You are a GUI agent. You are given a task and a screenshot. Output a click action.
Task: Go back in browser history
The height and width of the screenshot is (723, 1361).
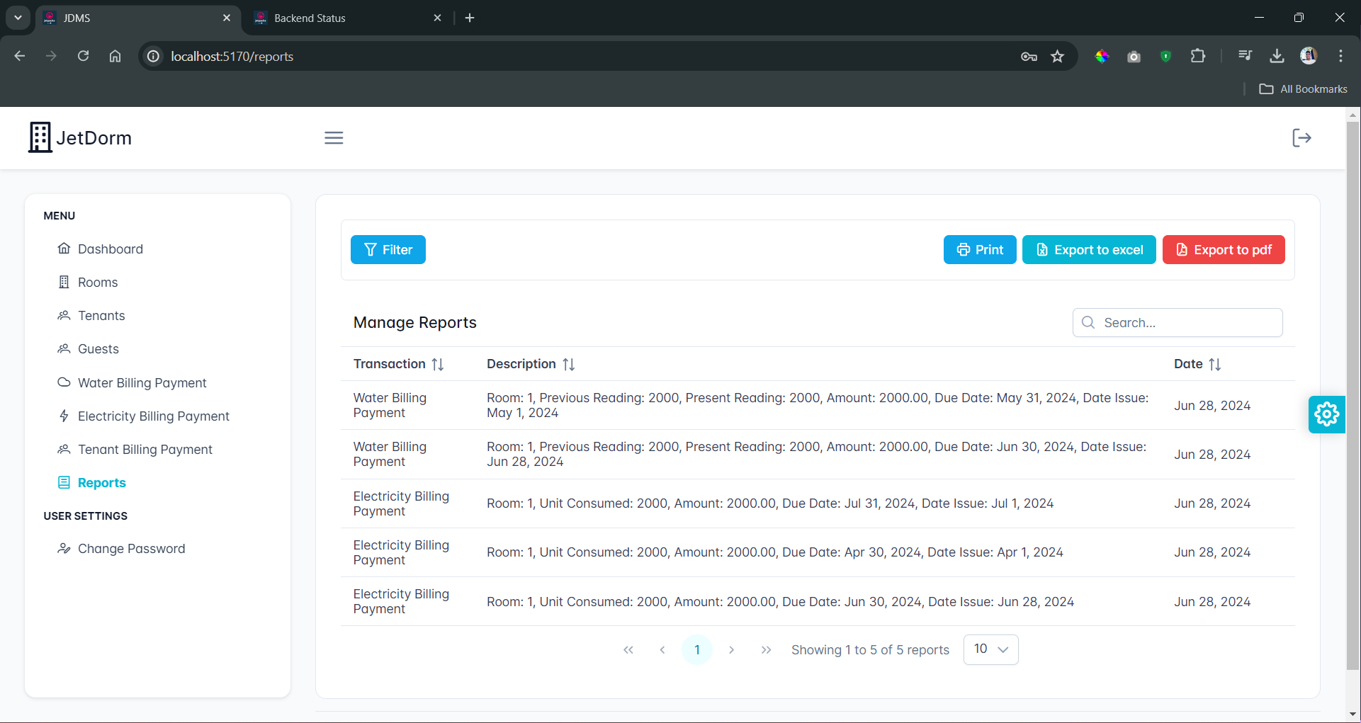[20, 56]
